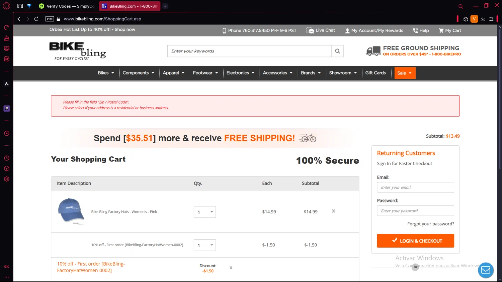Expand the Electronics menu
This screenshot has width=502, height=282.
[240, 73]
